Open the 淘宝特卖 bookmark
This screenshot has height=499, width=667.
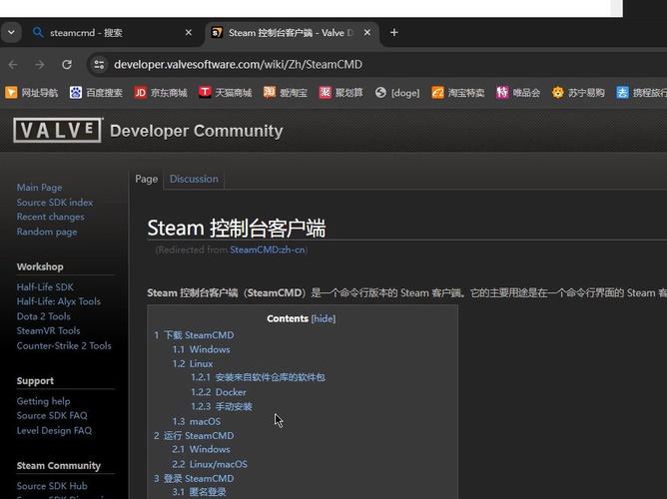pos(457,92)
